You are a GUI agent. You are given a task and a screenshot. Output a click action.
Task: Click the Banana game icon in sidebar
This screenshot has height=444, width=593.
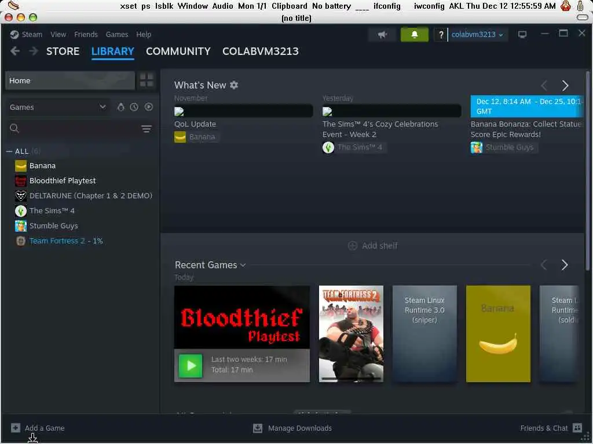[x=21, y=166]
